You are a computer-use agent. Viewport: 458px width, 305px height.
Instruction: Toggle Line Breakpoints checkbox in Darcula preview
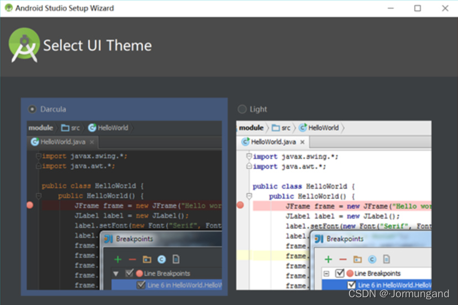[x=129, y=273]
